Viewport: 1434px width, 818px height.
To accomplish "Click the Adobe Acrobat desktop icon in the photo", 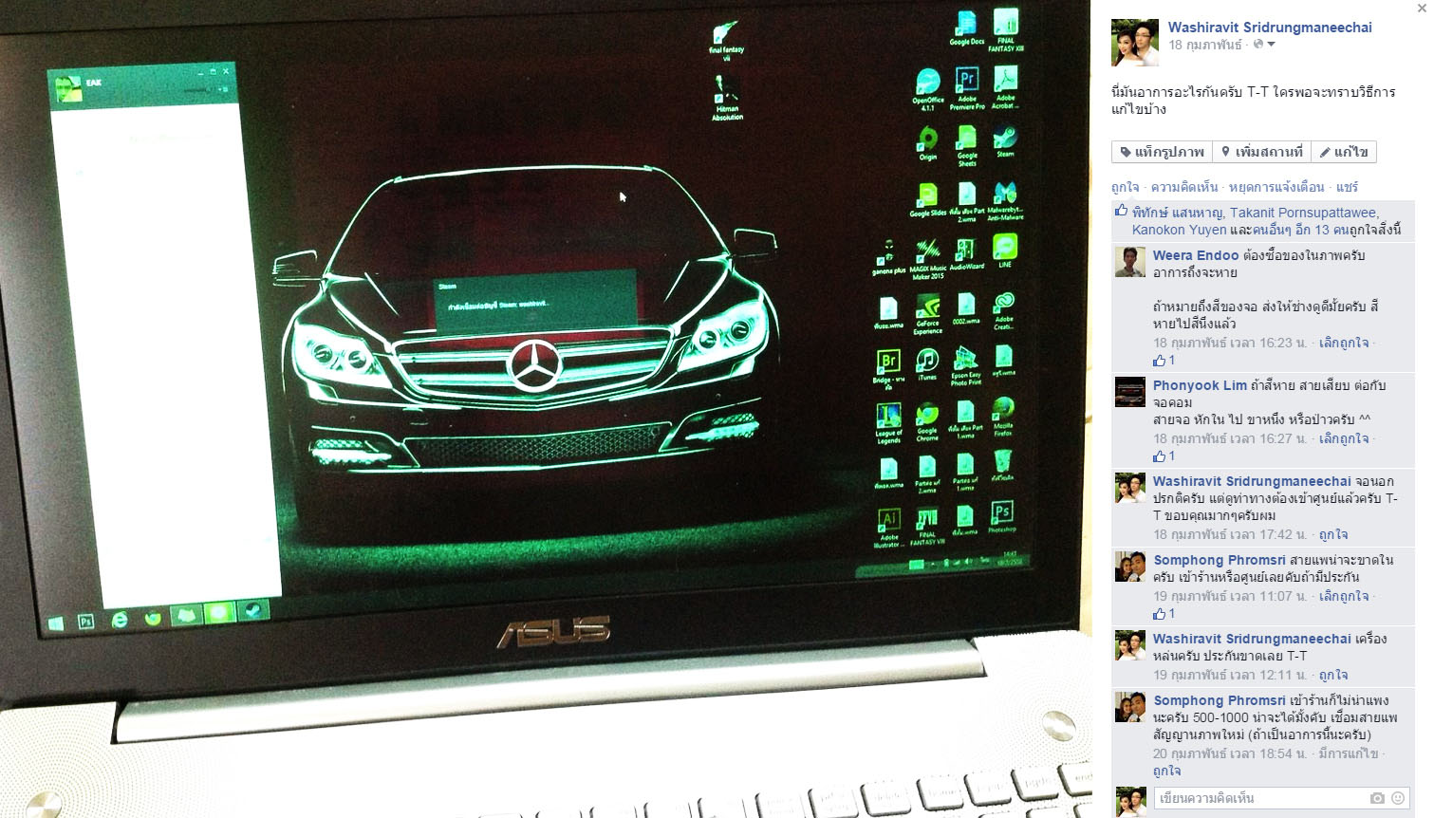I will [1005, 87].
